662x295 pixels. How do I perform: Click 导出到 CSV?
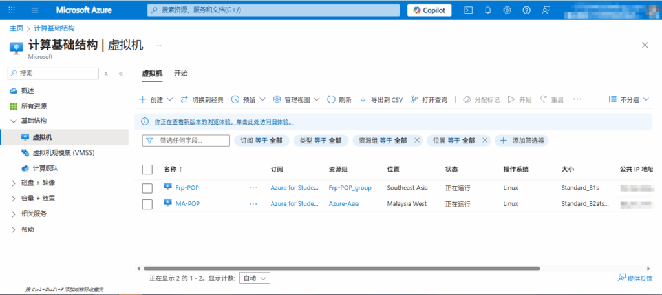pyautogui.click(x=381, y=100)
